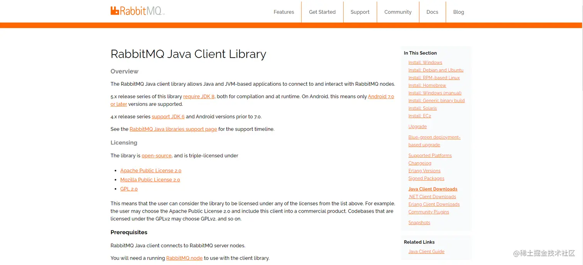
Task: Open the Features nav item
Action: pyautogui.click(x=284, y=12)
